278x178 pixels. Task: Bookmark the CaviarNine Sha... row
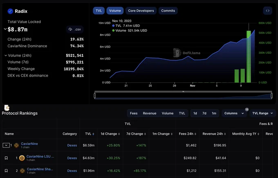[x=6, y=171]
